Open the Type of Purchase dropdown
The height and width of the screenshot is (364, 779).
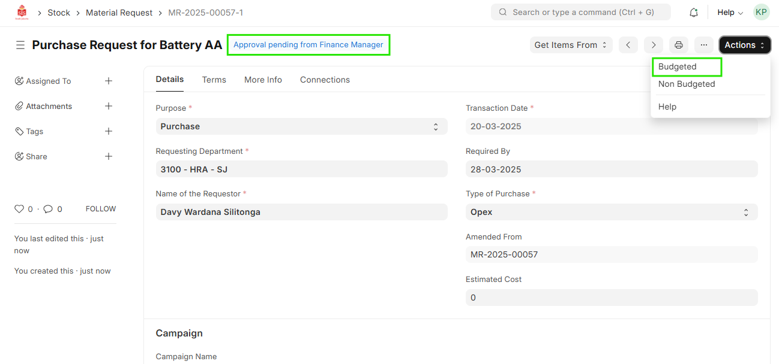tap(611, 212)
